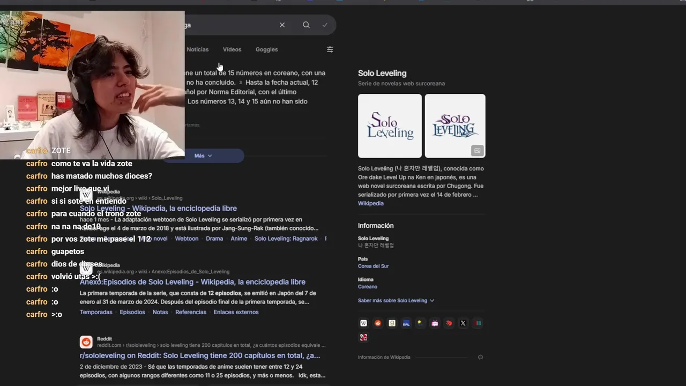The image size is (686, 386).
Task: Open the X (Twitter) source icon
Action: click(x=463, y=323)
